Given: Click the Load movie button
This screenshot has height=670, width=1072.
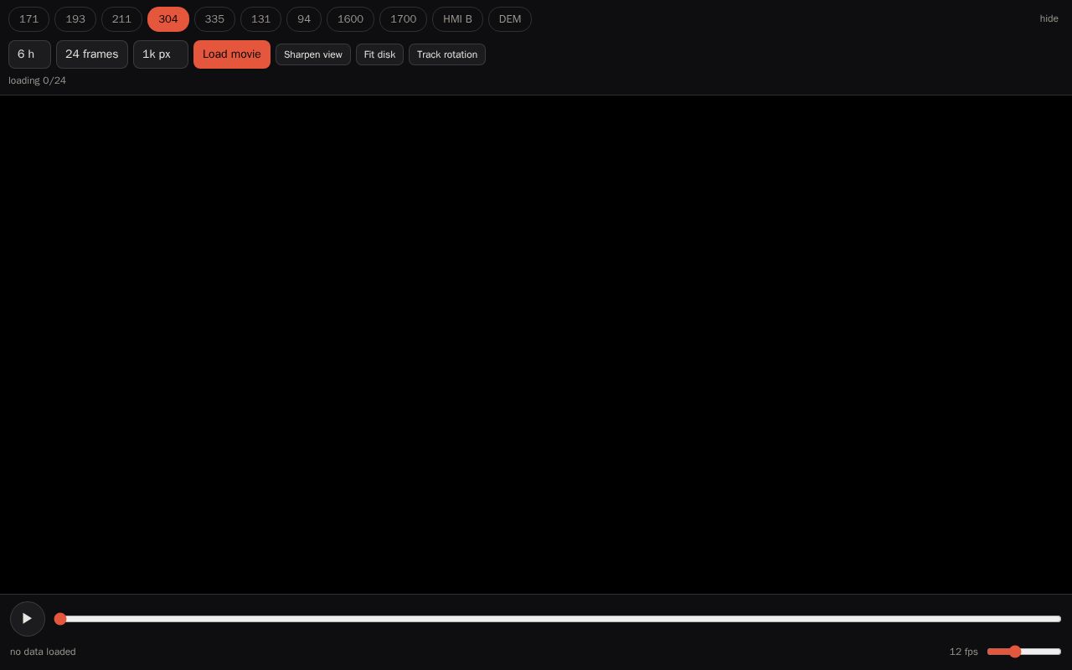Looking at the screenshot, I should pyautogui.click(x=232, y=54).
